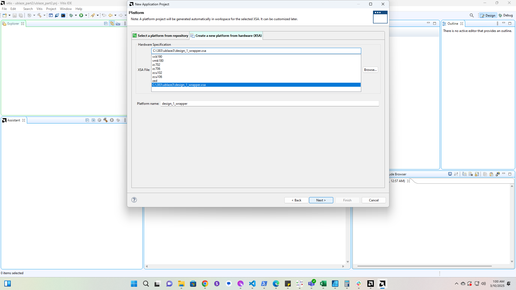Expand the Build hammer dropdown arrow

coord(44,15)
